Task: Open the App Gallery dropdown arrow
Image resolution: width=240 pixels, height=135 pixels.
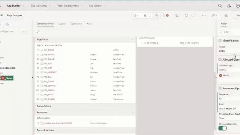Action: pyautogui.click(x=105, y=6)
